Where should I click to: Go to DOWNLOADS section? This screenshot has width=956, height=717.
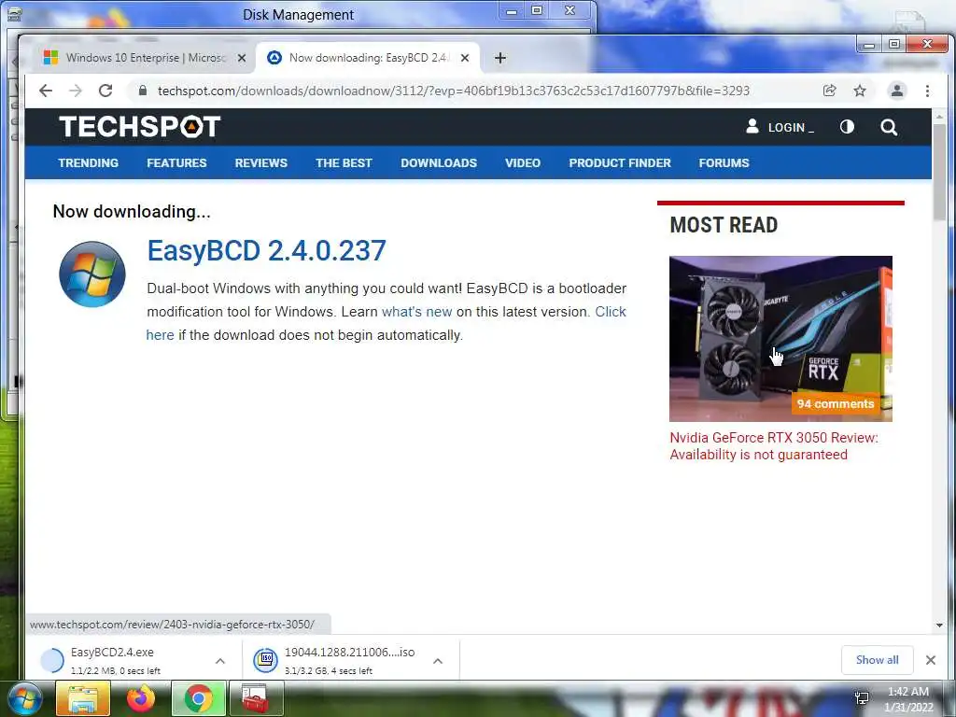(439, 162)
